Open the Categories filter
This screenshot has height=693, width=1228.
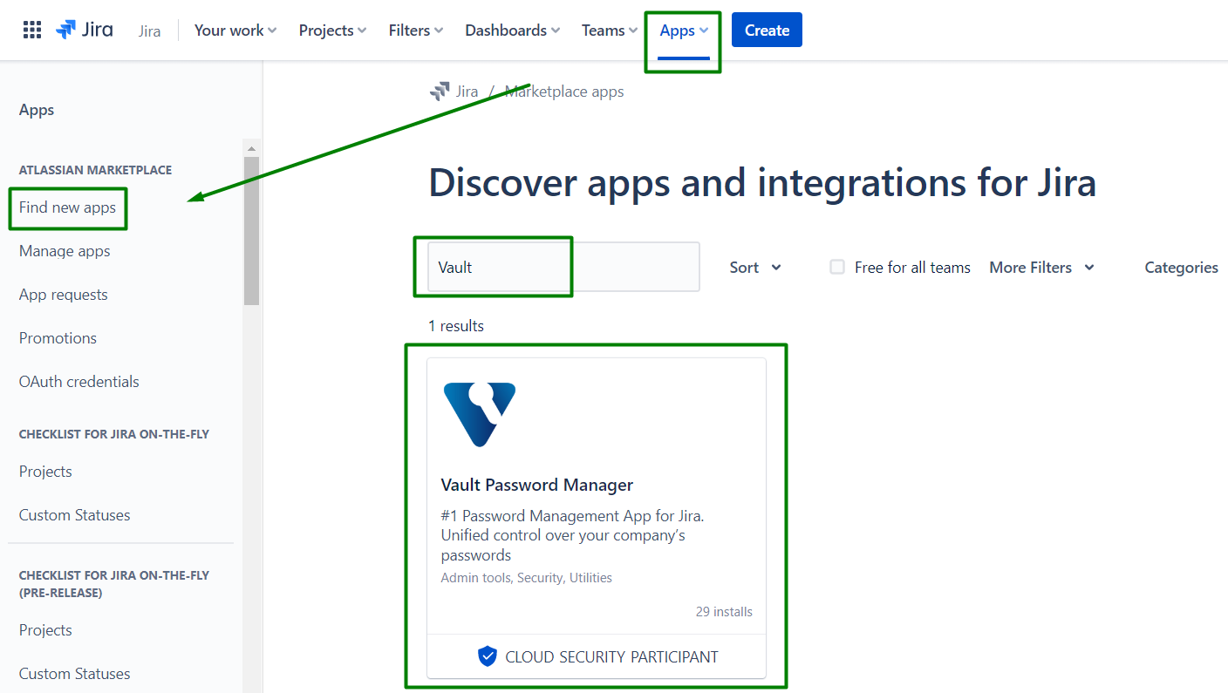(x=1181, y=268)
